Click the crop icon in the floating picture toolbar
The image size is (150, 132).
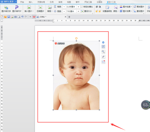click(x=103, y=57)
